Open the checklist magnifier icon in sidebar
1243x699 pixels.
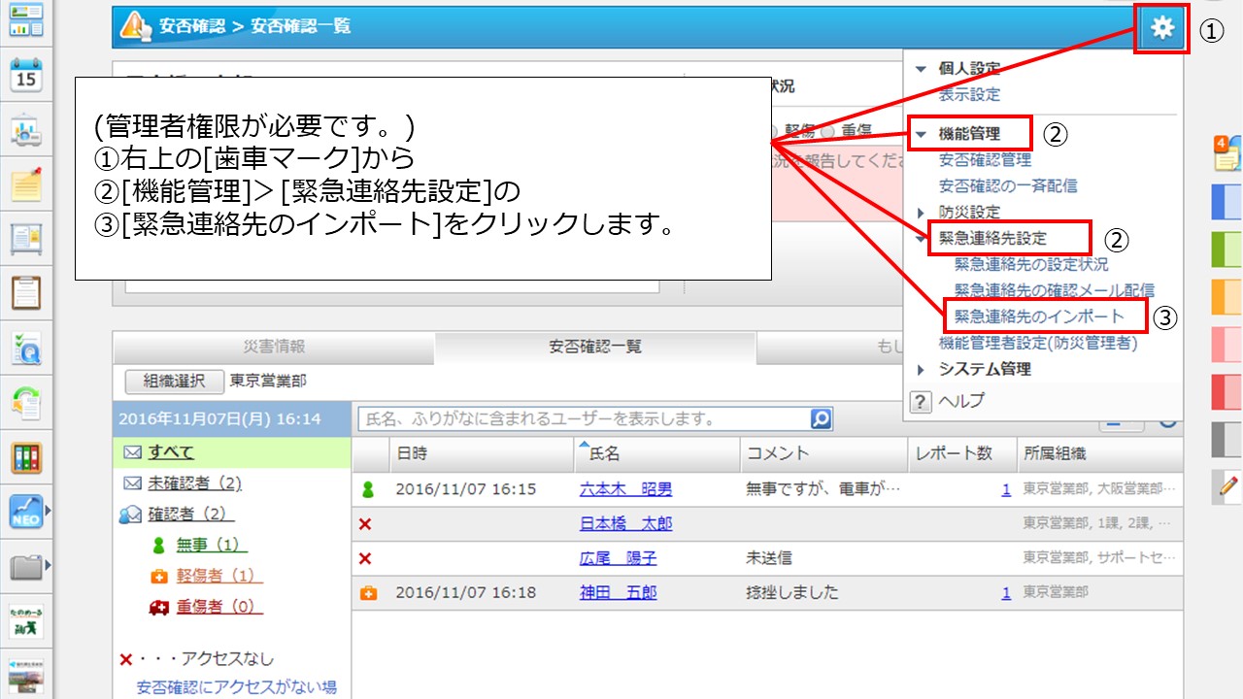point(26,348)
